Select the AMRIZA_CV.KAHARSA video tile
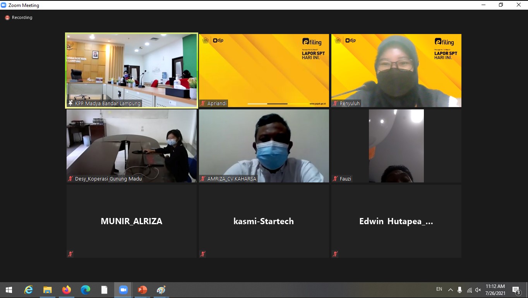The width and height of the screenshot is (528, 298). point(264,146)
